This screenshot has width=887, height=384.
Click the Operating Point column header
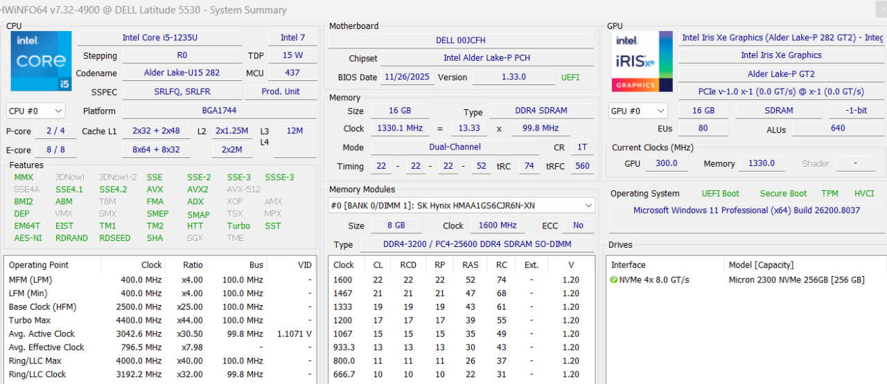pyautogui.click(x=53, y=265)
